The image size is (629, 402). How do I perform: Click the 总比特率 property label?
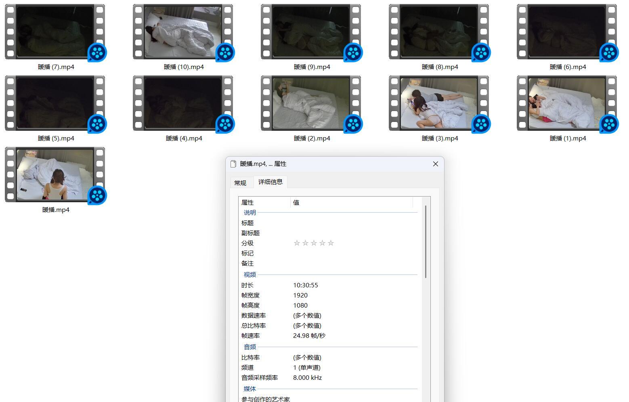click(254, 326)
